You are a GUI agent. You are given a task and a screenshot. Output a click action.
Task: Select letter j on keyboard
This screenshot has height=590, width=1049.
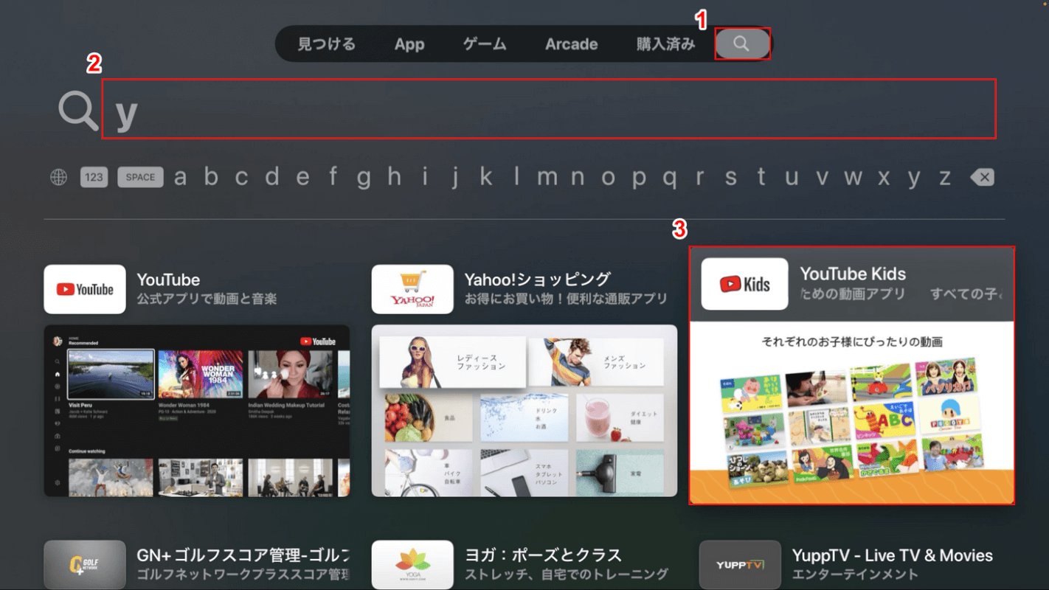coord(455,179)
